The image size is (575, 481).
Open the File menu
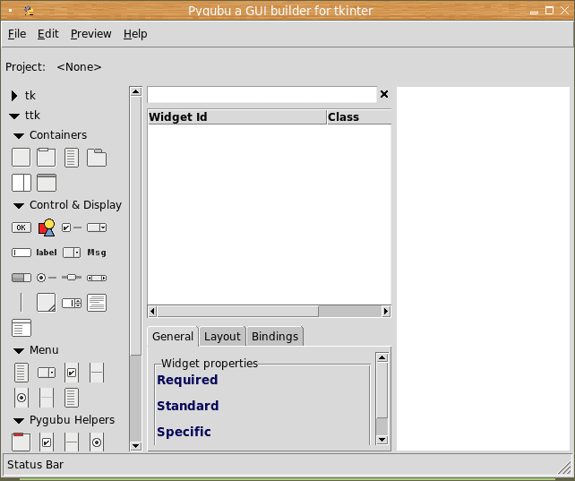click(x=17, y=34)
